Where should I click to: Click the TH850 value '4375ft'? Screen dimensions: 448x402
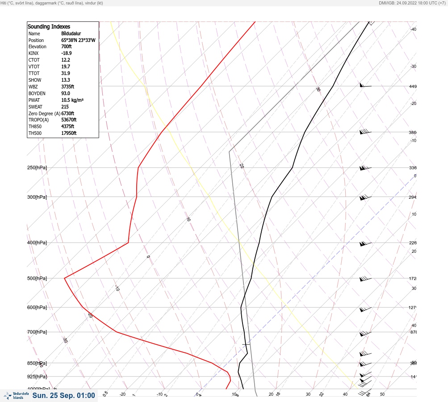click(x=68, y=126)
